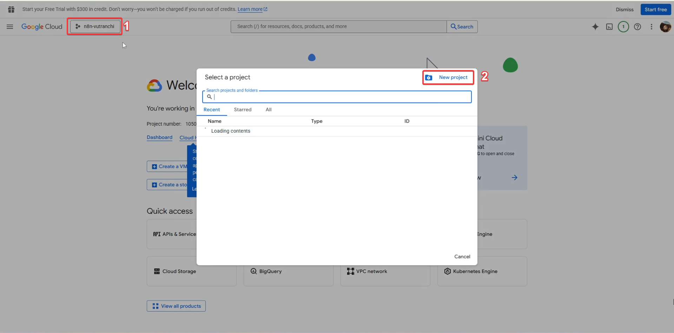The width and height of the screenshot is (674, 333).
Task: Open the main navigation hamburger menu
Action: tap(10, 27)
